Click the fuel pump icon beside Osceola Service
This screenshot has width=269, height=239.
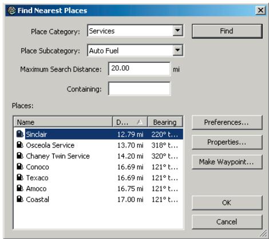[20, 145]
